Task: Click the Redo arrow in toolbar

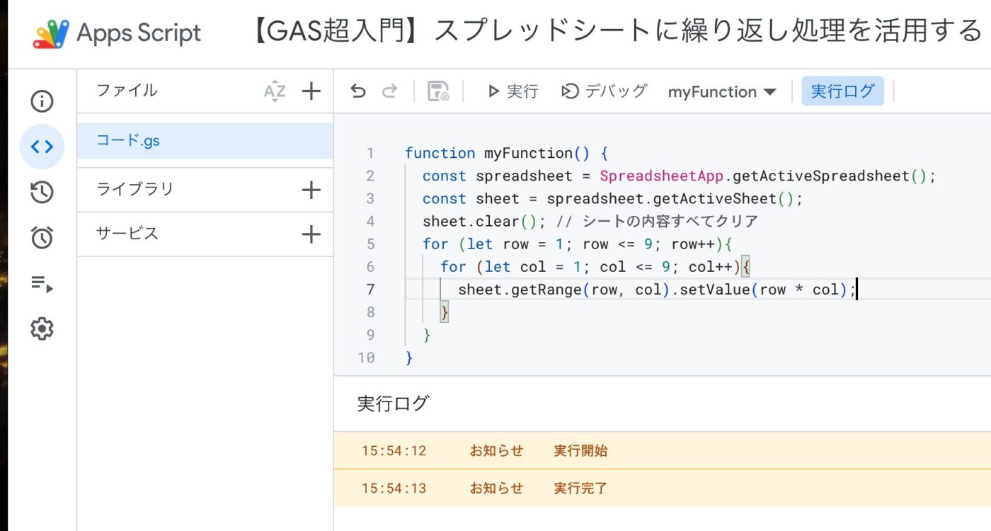Action: coord(389,91)
